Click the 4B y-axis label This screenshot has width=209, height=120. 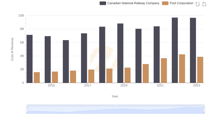[x=22, y=56]
